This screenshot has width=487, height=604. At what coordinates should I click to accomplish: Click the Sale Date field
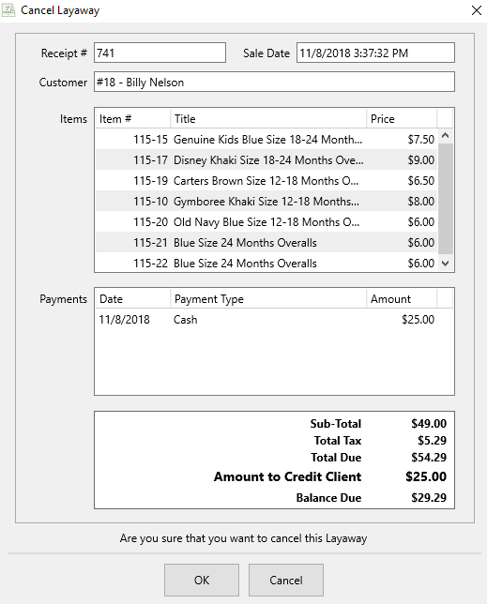coord(375,53)
